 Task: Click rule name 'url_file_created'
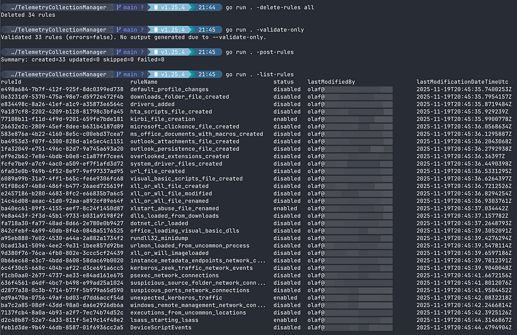[157, 171]
